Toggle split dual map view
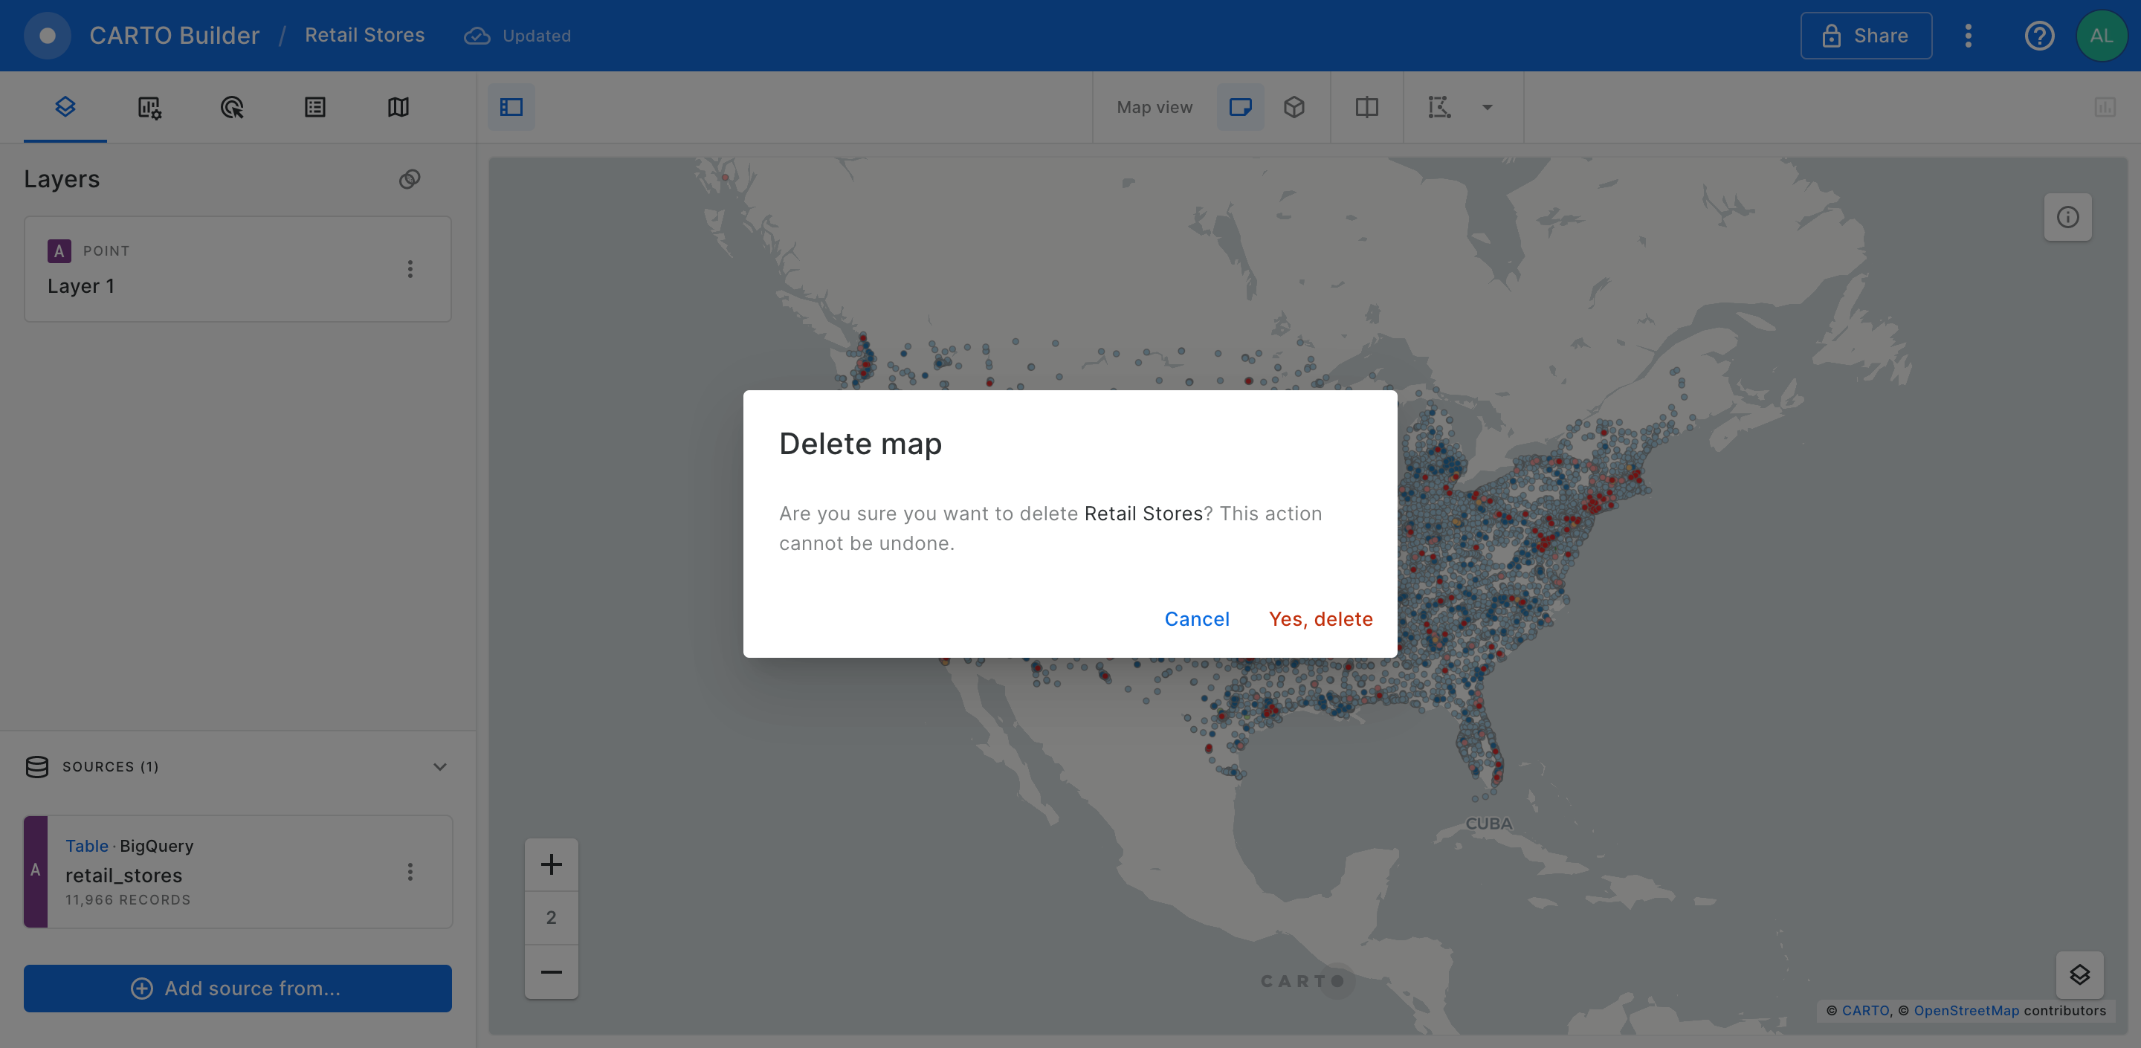Screen dimensions: 2141x1048 pos(1366,107)
